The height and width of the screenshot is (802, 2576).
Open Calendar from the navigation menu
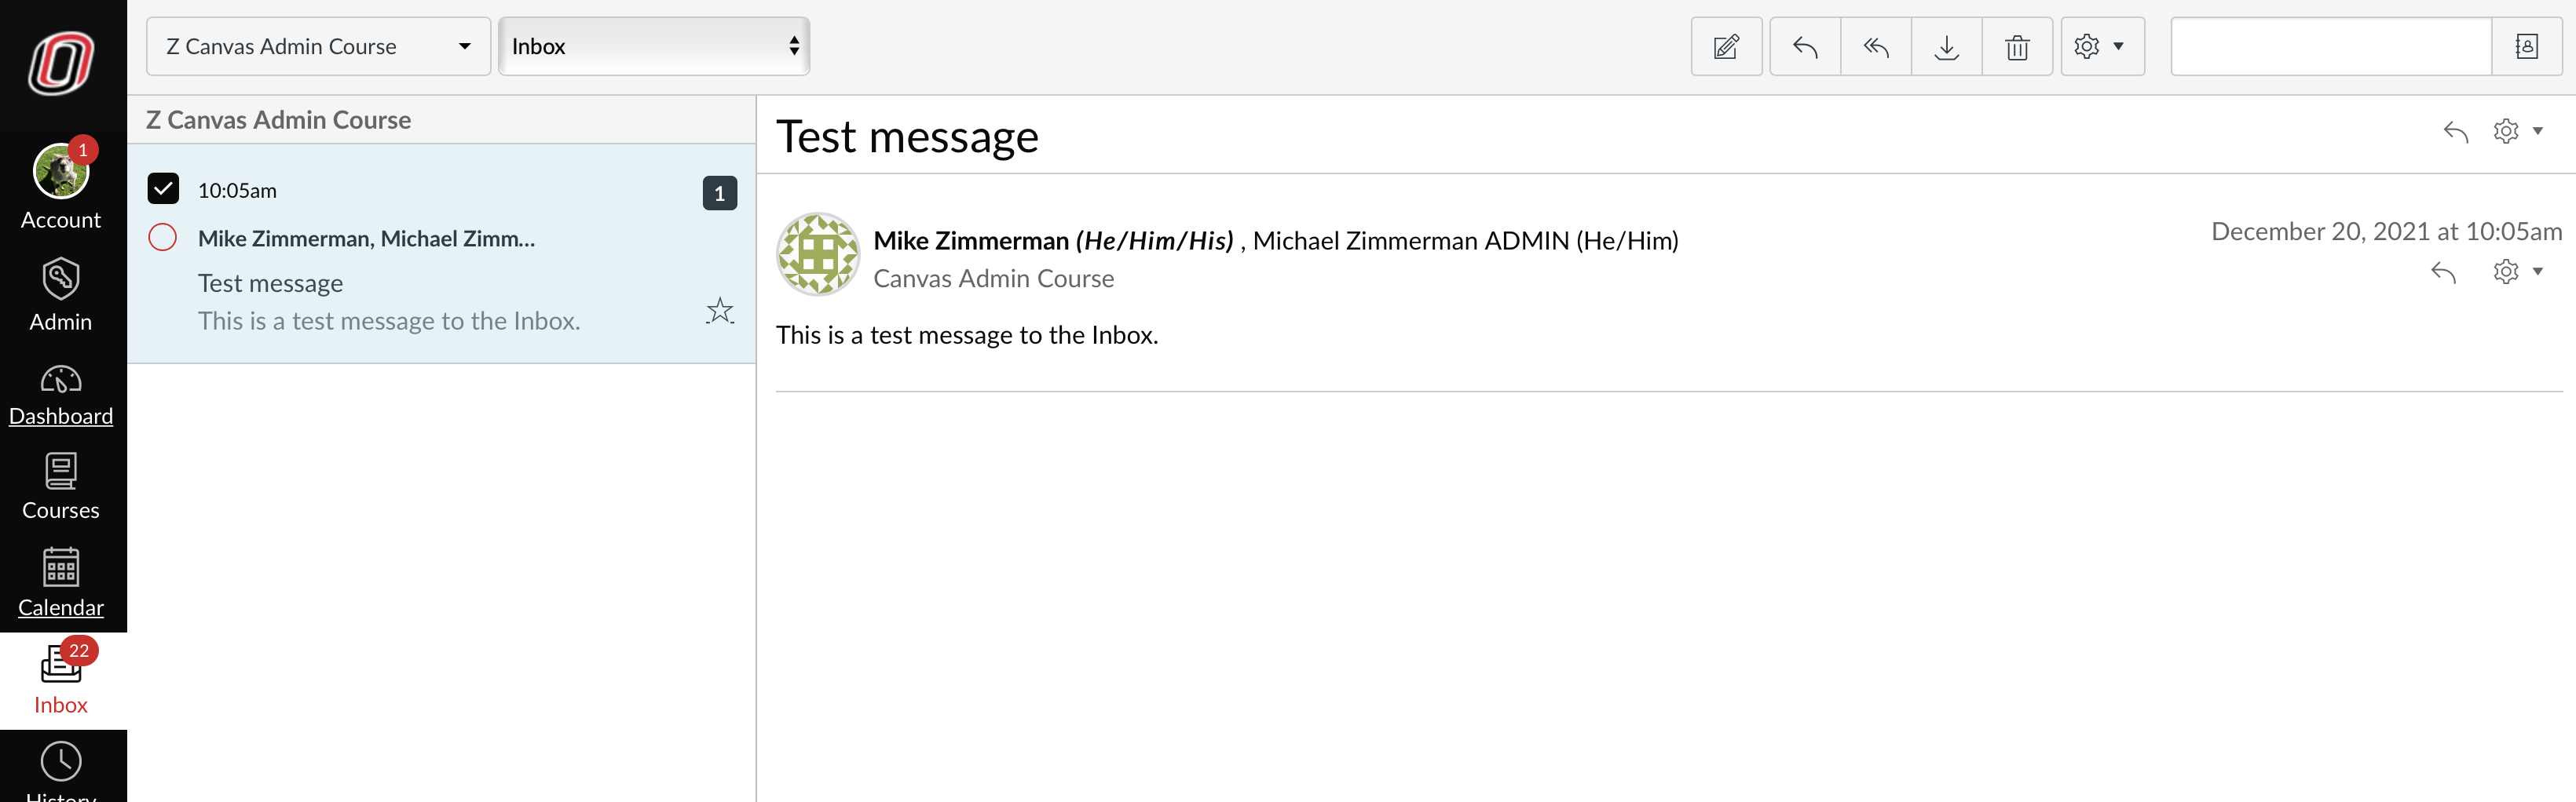tap(61, 581)
